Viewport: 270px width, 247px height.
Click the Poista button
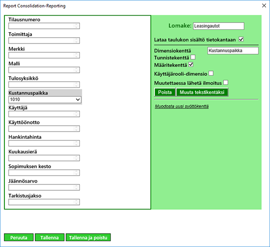165,92
